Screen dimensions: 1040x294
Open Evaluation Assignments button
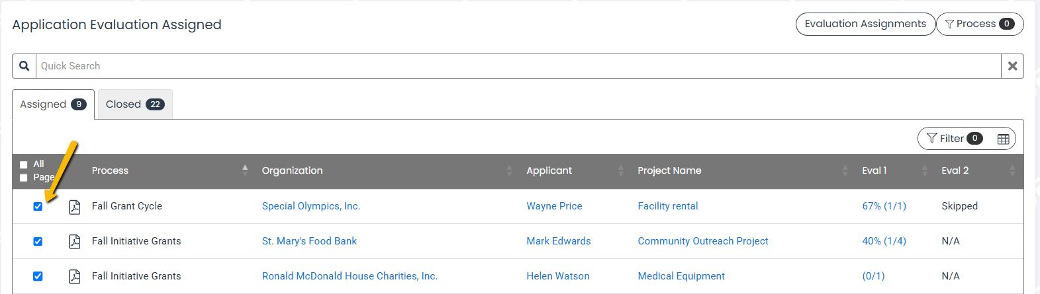865,24
